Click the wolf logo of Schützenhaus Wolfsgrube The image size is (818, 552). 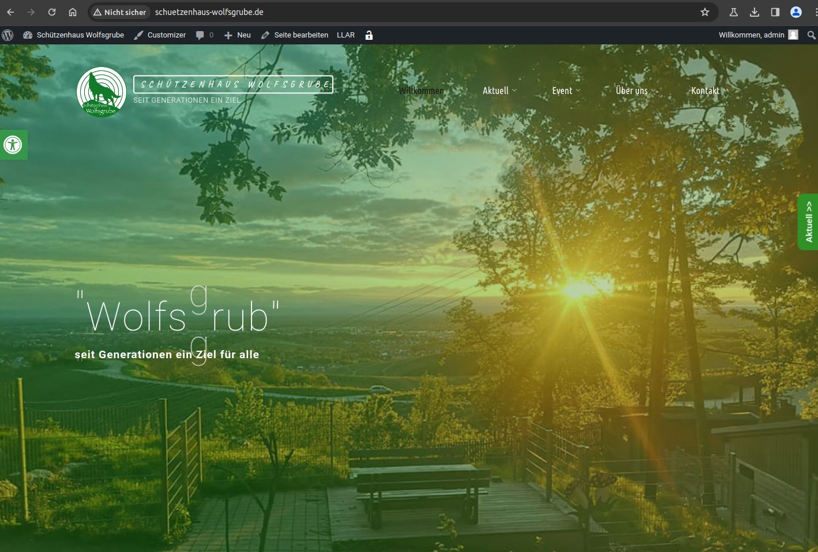[x=102, y=92]
